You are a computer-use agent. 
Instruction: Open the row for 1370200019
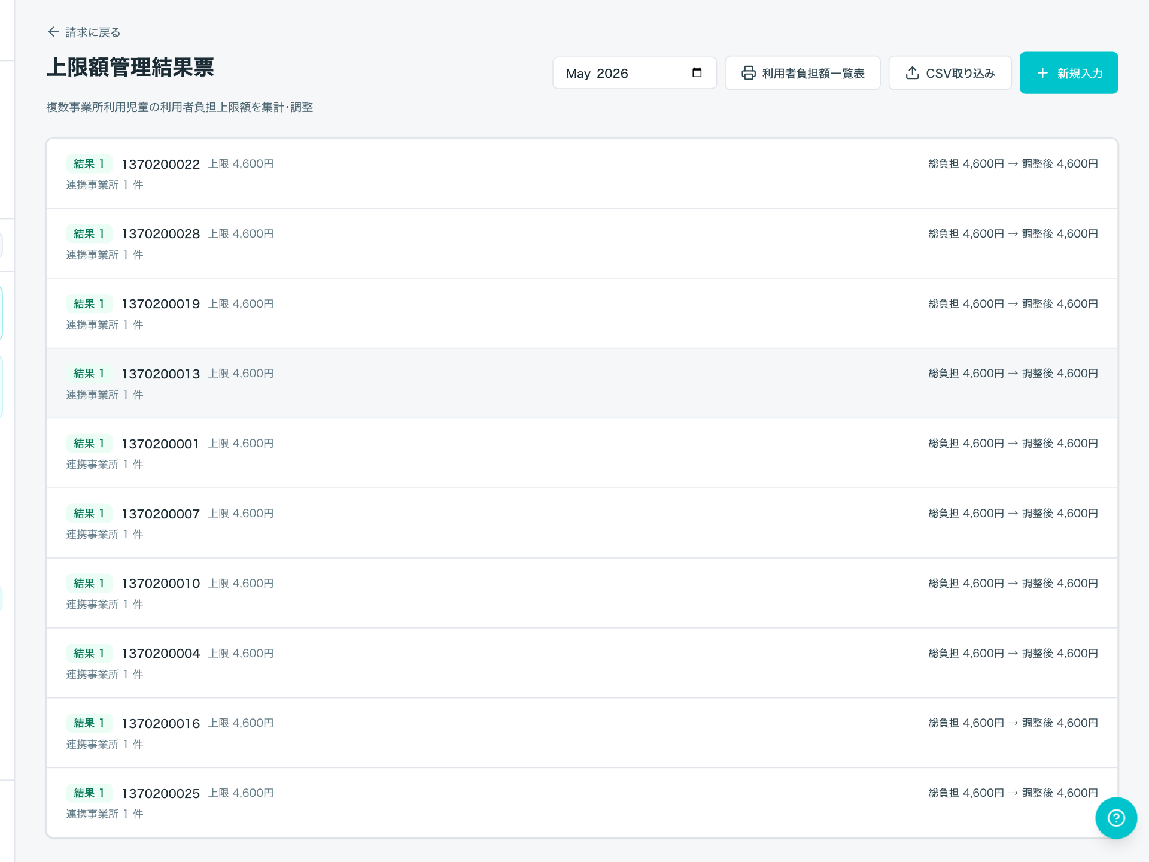coord(582,314)
